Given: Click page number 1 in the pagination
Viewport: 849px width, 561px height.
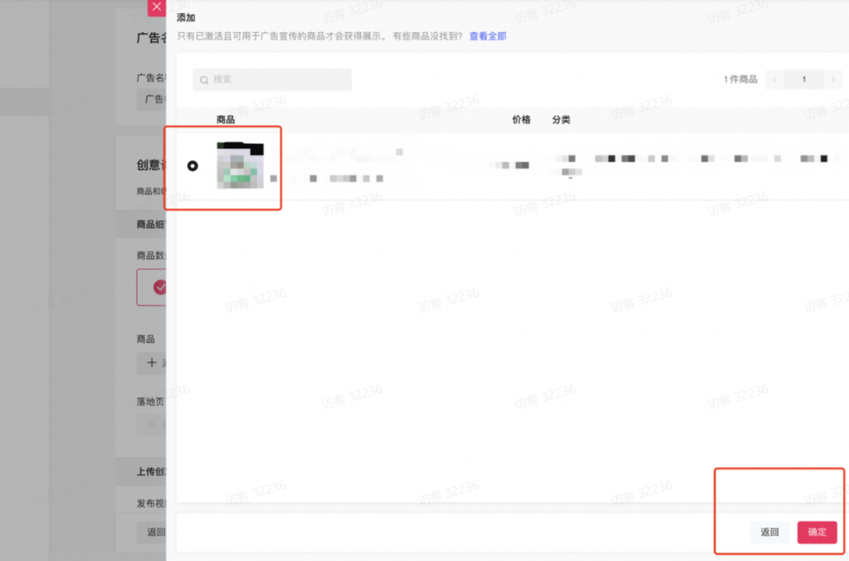Looking at the screenshot, I should [x=804, y=79].
